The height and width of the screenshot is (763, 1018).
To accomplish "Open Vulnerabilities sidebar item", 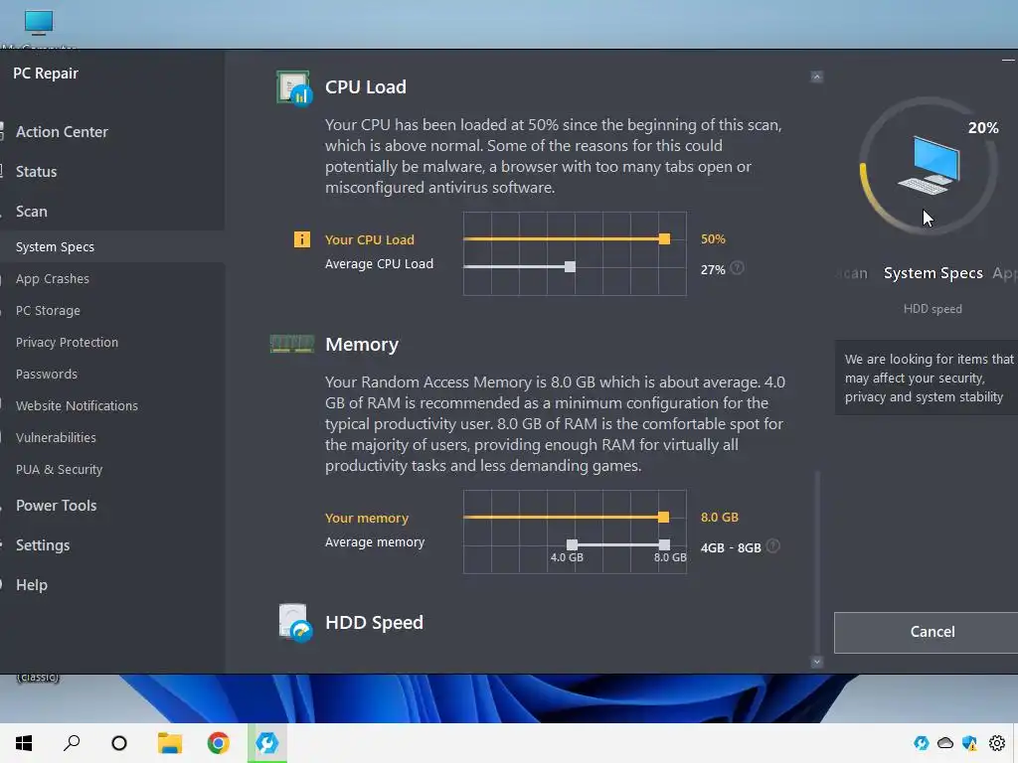I will click(56, 437).
